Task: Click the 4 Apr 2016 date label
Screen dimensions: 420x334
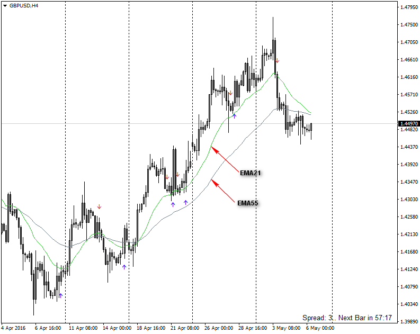Action: pyautogui.click(x=13, y=328)
